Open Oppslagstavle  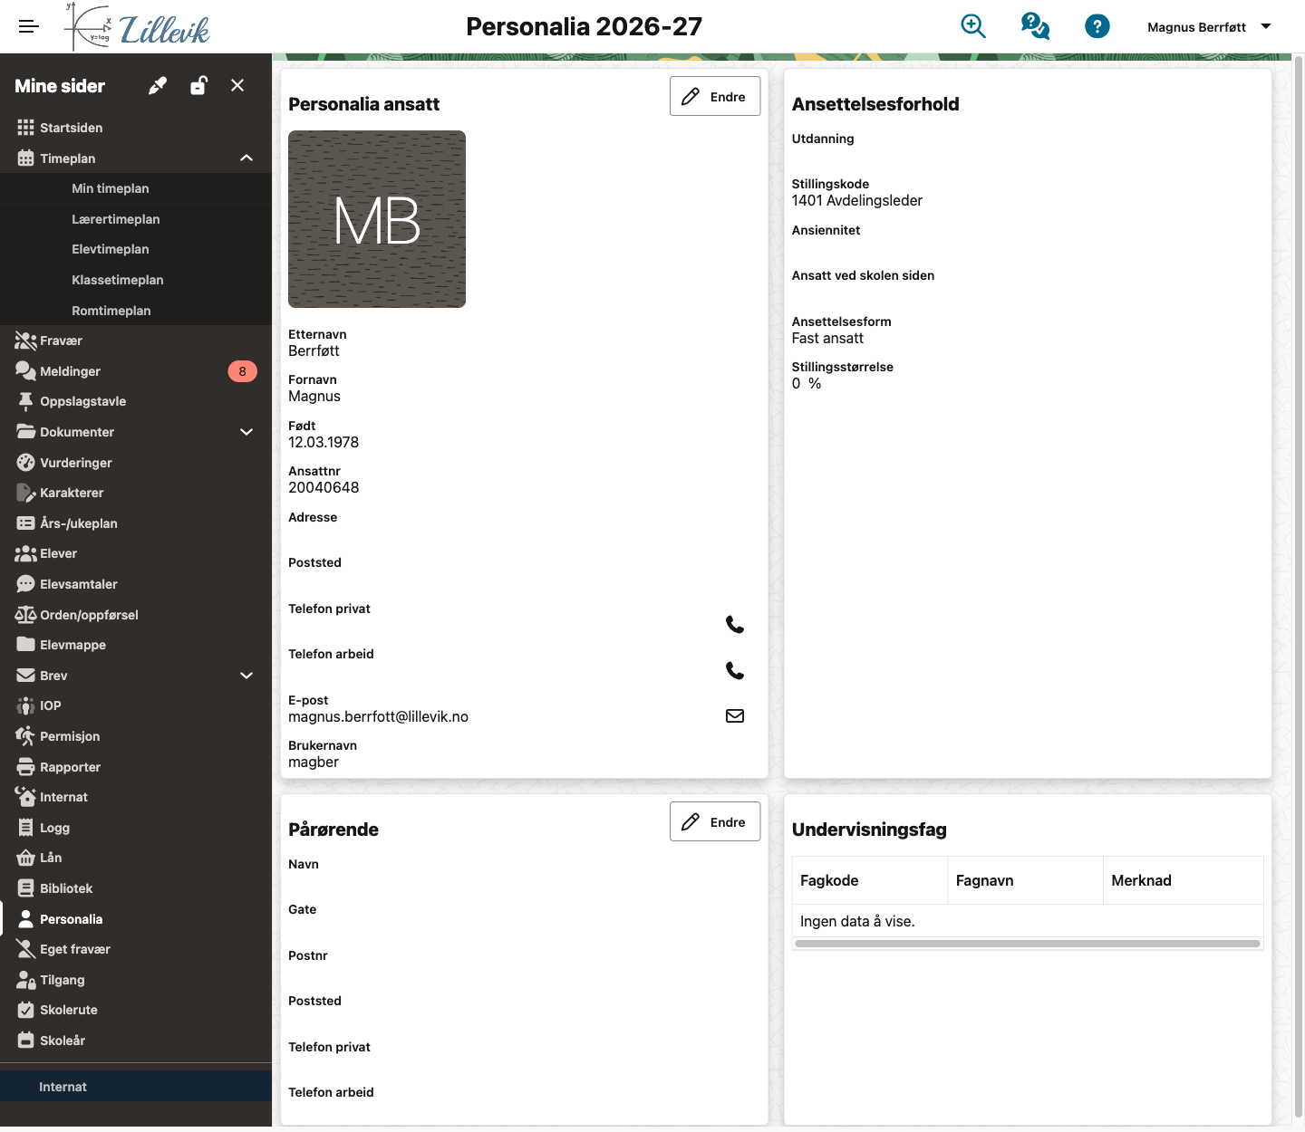coord(136,401)
